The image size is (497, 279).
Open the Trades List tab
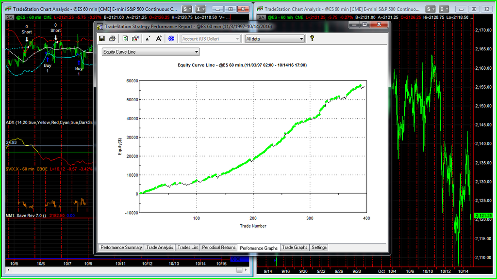187,248
